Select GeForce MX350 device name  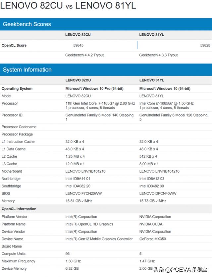153,239
